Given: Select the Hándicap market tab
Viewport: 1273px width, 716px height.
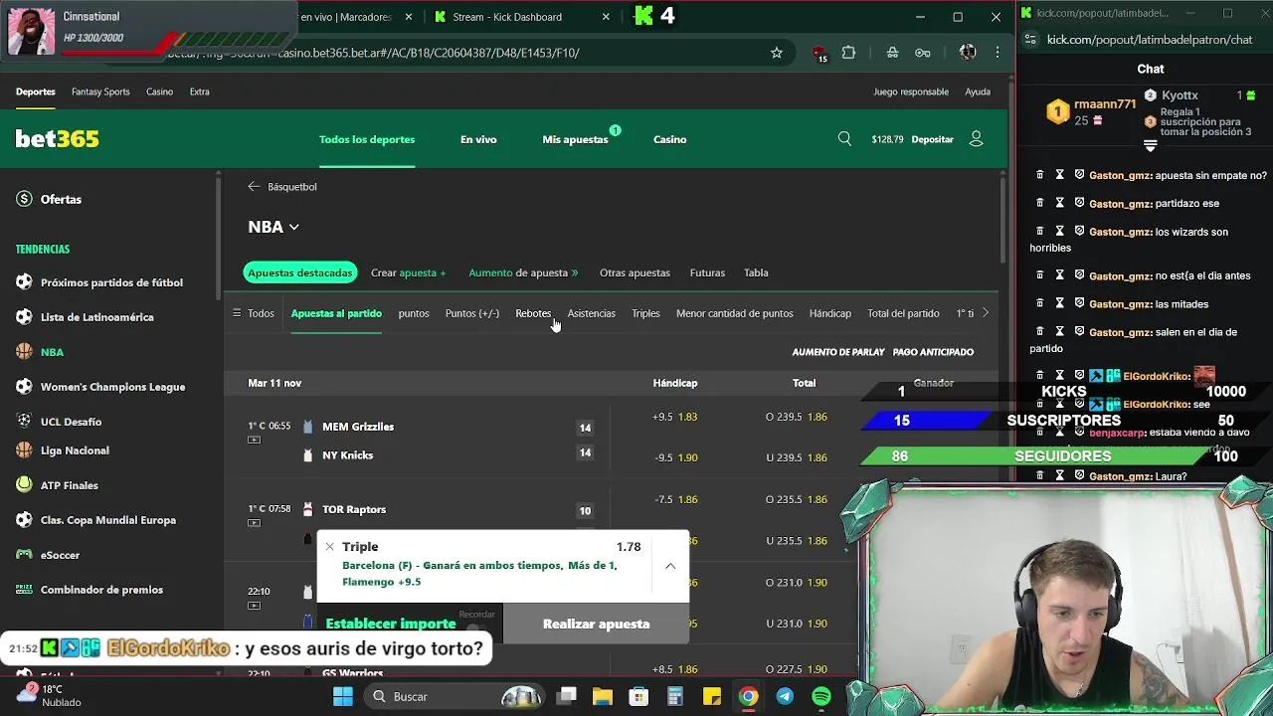Looking at the screenshot, I should pyautogui.click(x=829, y=313).
